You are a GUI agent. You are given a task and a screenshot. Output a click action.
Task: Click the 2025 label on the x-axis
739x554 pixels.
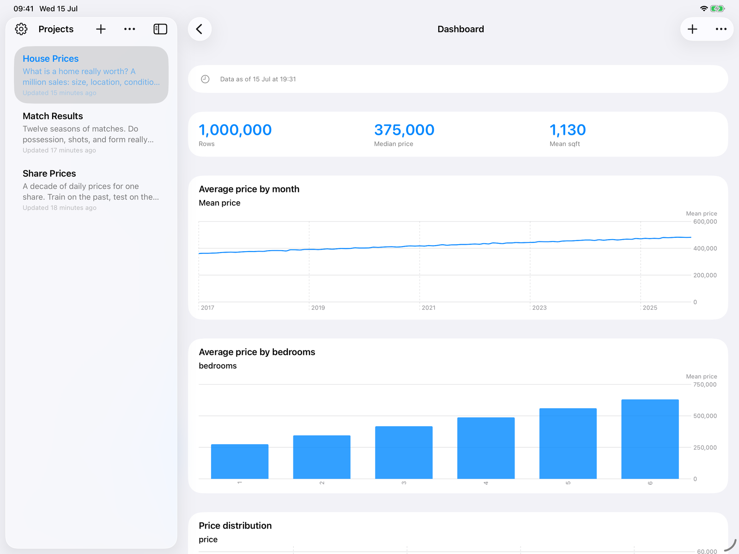(650, 307)
